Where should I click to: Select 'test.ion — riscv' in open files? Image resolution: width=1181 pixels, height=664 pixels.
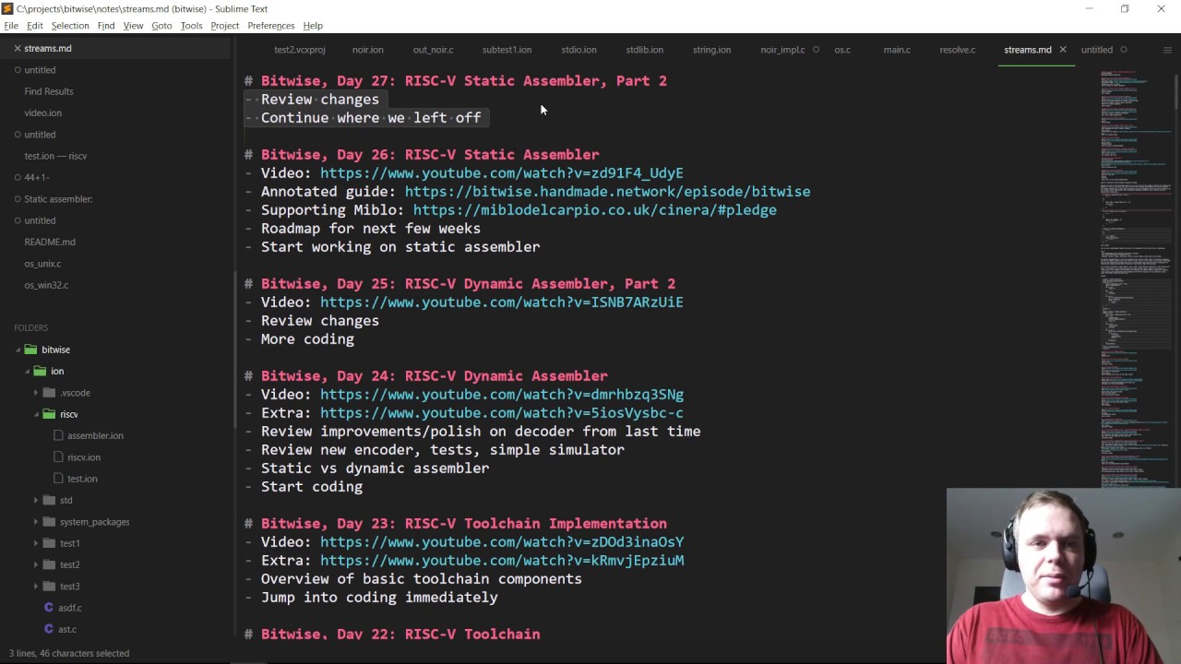point(55,156)
